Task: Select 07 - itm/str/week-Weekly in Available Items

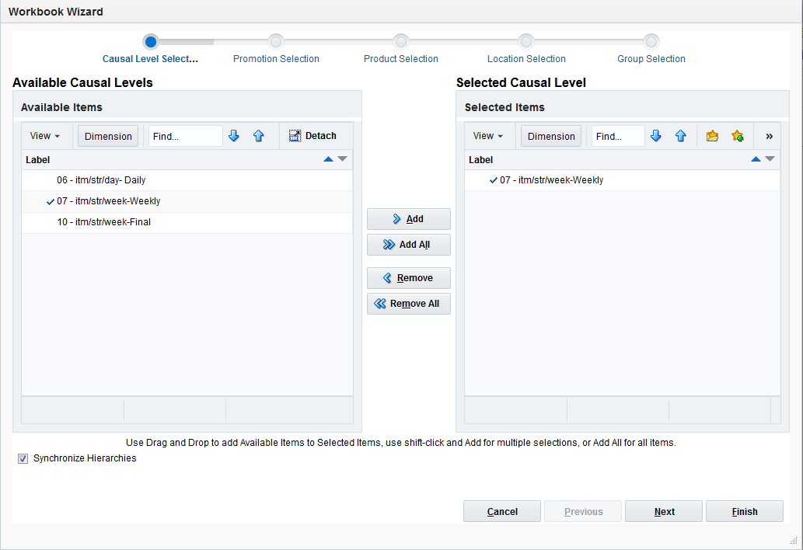Action: tap(187, 201)
